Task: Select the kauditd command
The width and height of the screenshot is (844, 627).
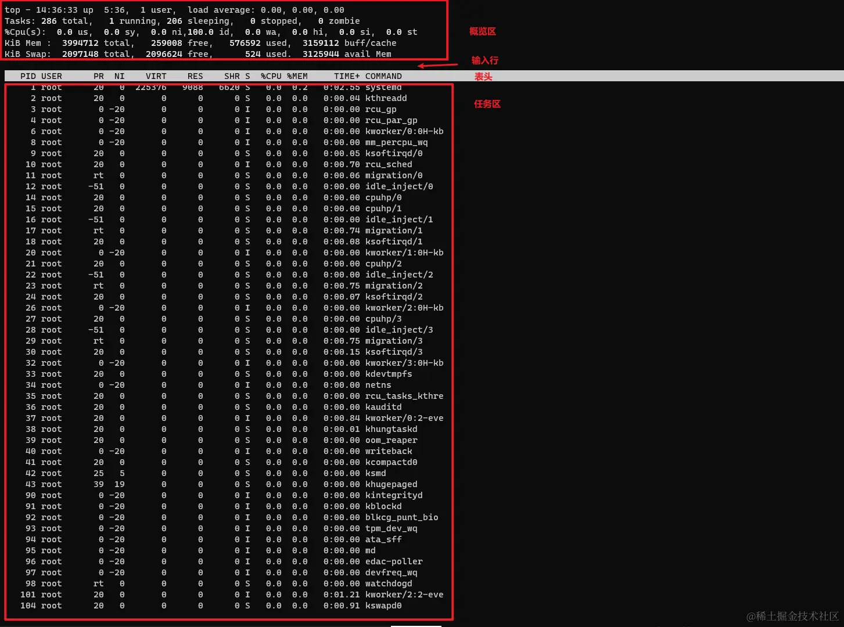Action: click(383, 407)
